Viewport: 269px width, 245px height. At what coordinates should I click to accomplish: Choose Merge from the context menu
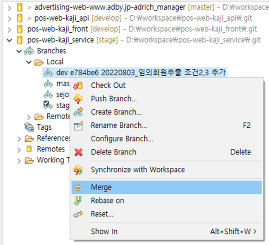click(166, 188)
